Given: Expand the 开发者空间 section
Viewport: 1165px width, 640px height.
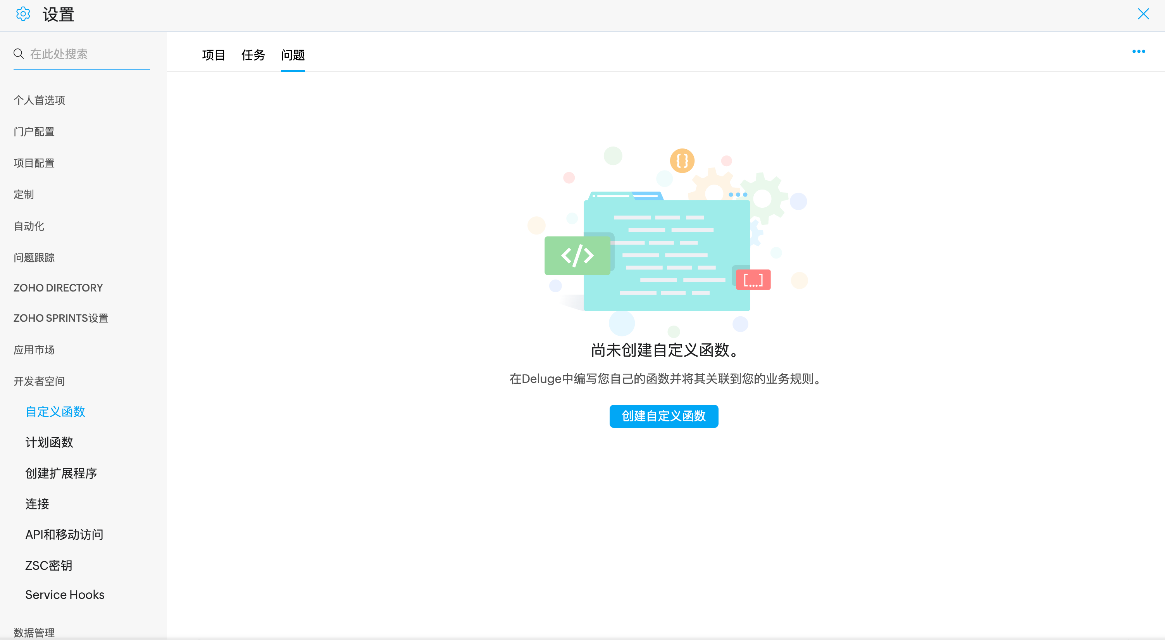Looking at the screenshot, I should coord(39,381).
